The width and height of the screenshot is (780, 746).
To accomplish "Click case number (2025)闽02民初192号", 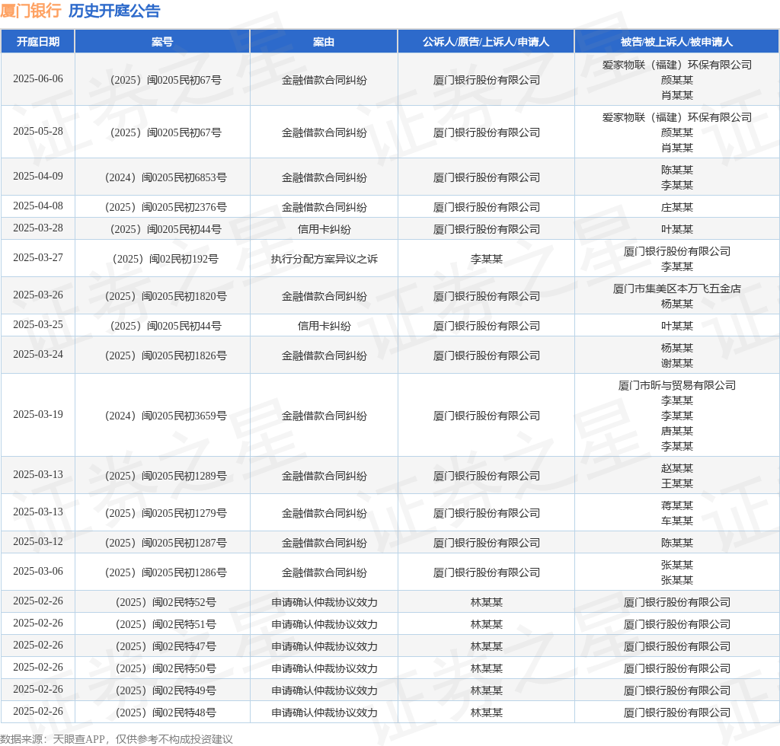I will pyautogui.click(x=165, y=259).
